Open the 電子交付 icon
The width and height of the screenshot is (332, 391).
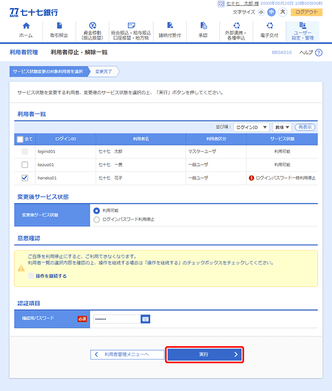pos(270,25)
